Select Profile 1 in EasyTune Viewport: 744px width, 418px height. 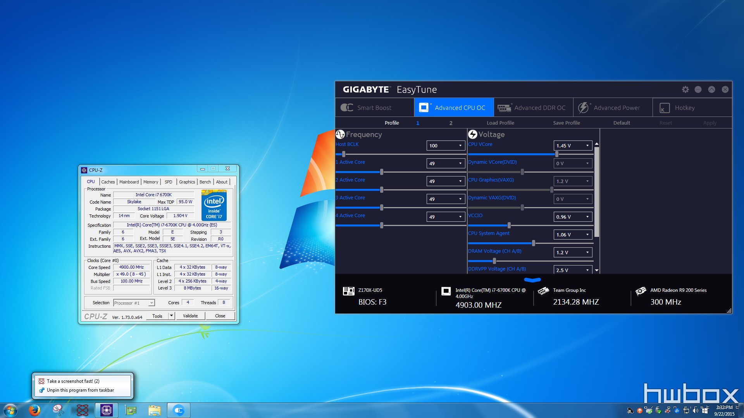click(418, 122)
